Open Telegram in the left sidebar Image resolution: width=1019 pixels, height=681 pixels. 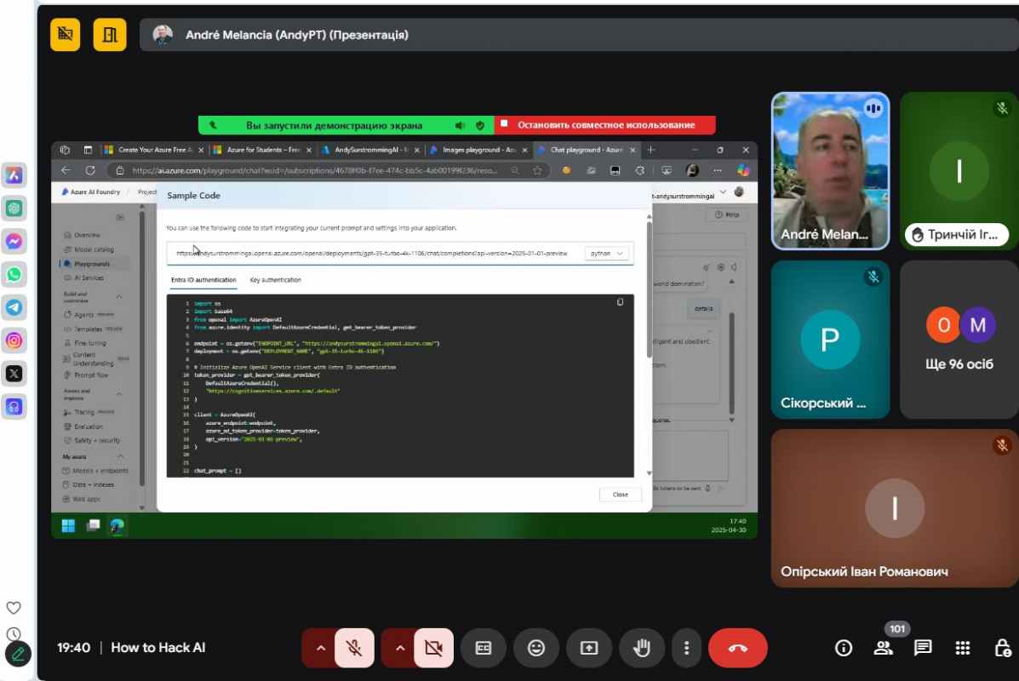pyautogui.click(x=14, y=307)
